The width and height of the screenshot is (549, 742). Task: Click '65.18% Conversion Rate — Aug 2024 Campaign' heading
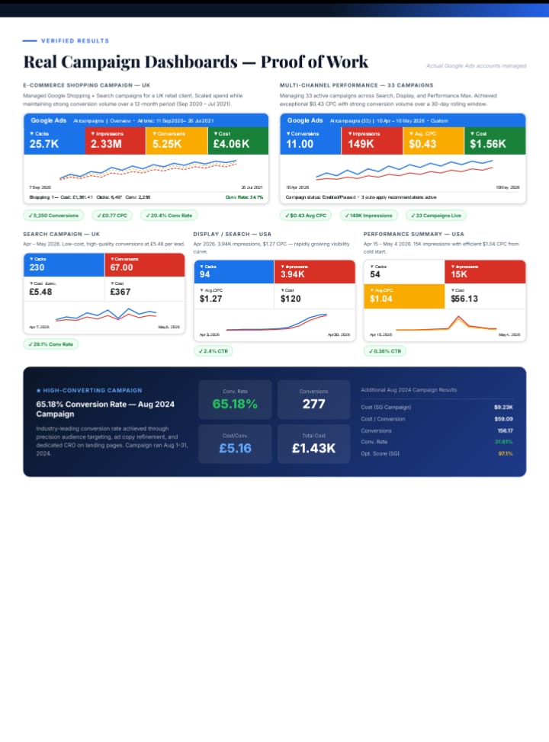point(105,409)
